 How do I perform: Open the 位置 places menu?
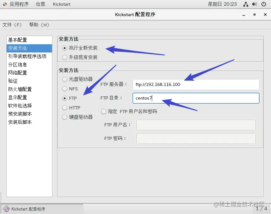pyautogui.click(x=41, y=4)
